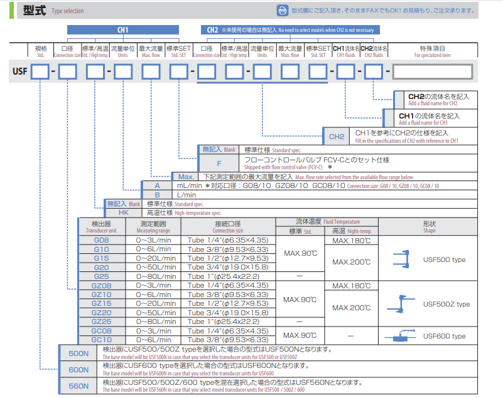This screenshot has height=398, width=503.
Task: Select the blue CH1 header bar
Action: click(123, 30)
